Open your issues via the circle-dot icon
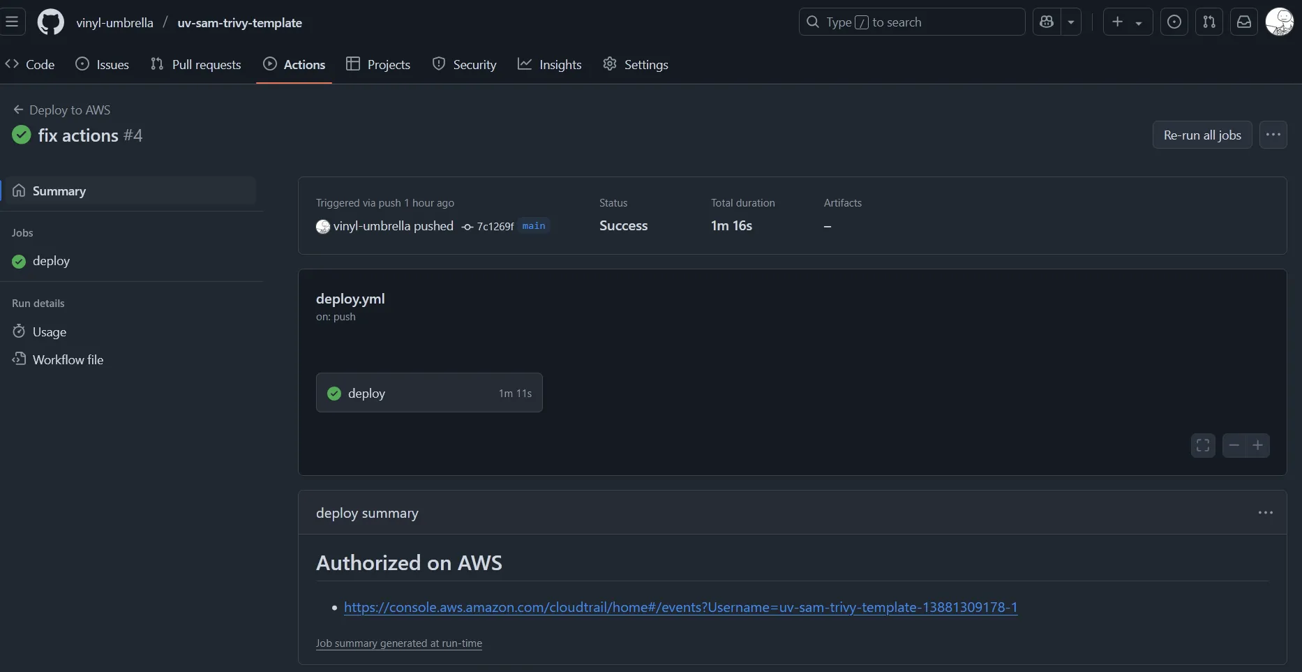The width and height of the screenshot is (1302, 672). point(1174,22)
